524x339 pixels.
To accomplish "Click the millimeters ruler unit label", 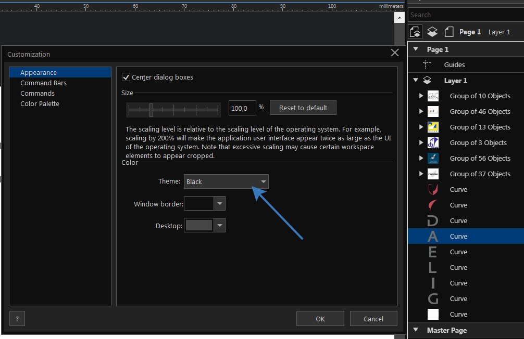I will [391, 6].
